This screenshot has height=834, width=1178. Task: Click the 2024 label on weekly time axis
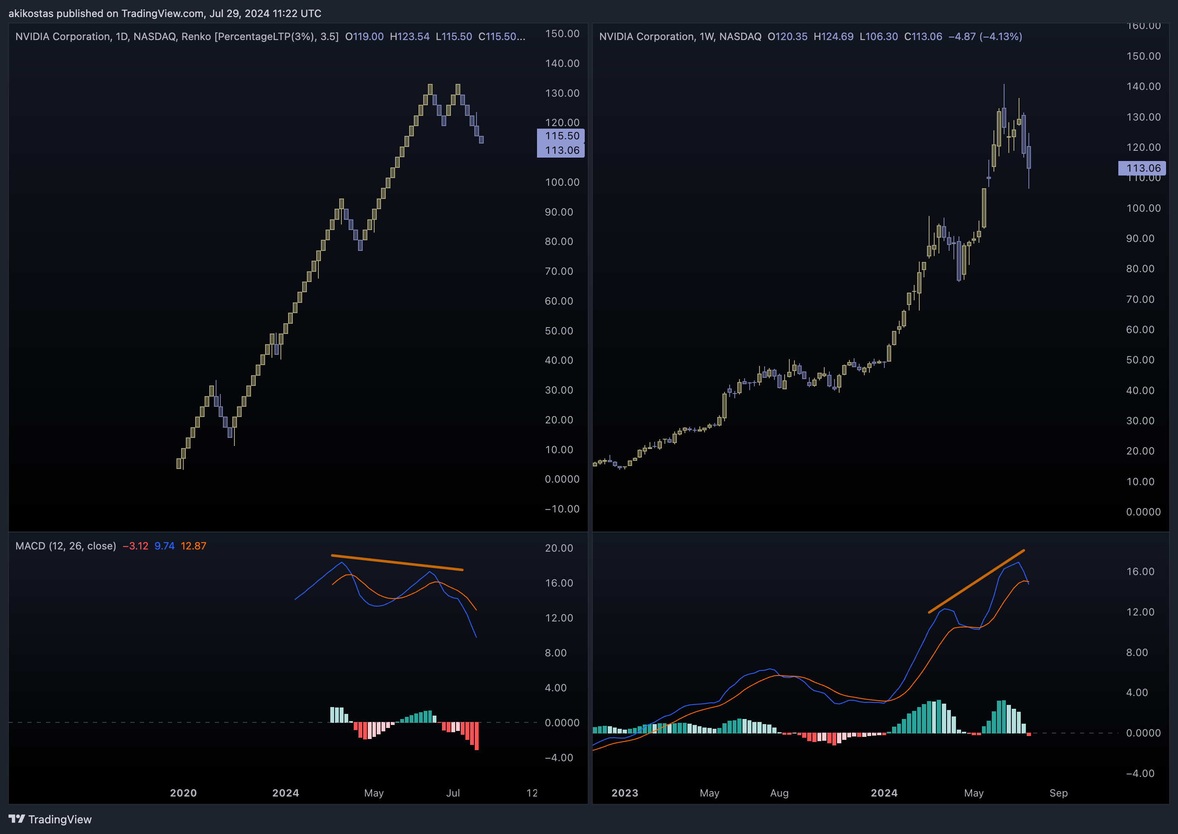pos(884,793)
